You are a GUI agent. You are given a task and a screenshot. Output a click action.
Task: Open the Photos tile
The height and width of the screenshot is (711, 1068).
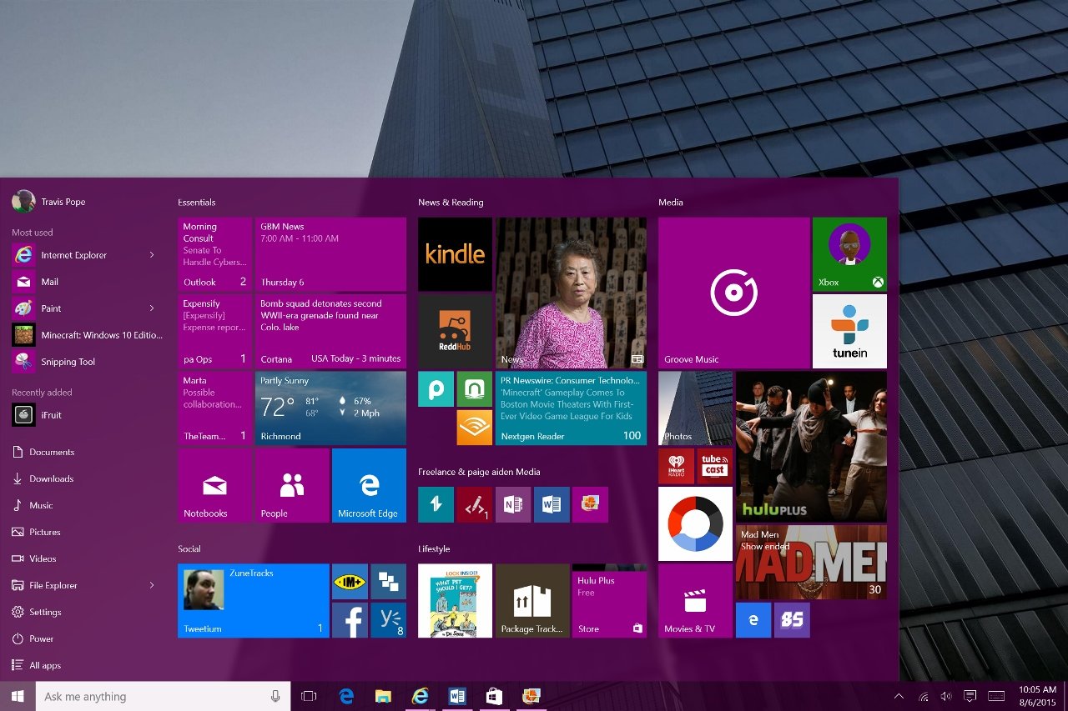695,408
